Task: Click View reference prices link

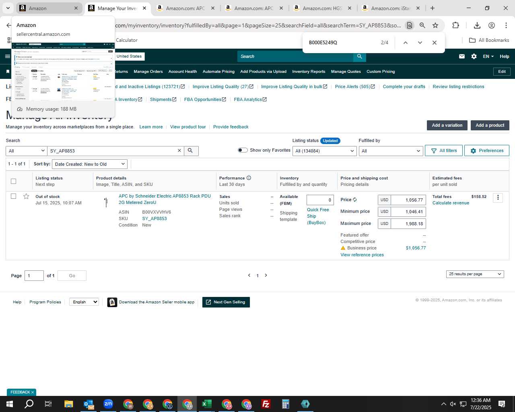Action: point(362,255)
